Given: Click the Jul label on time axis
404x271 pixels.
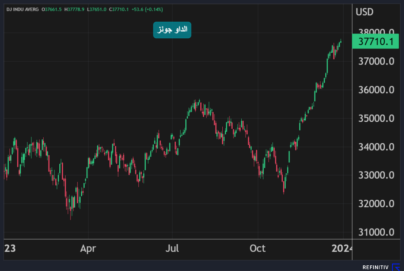Looking at the screenshot, I should [172, 248].
